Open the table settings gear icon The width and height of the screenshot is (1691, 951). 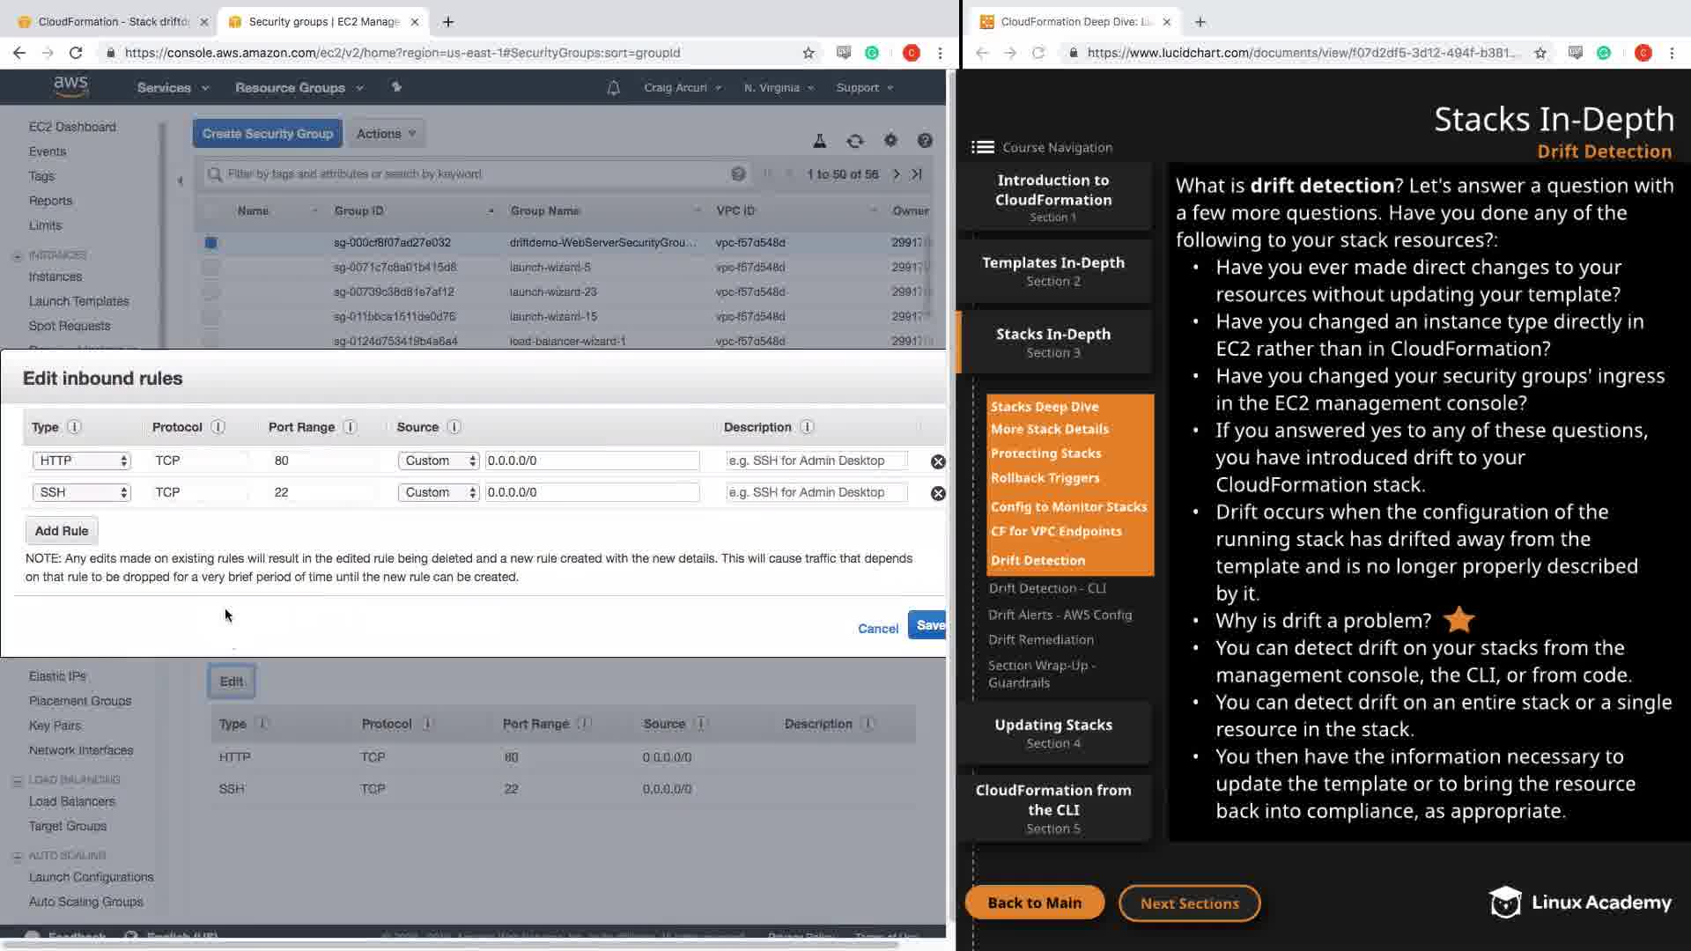coord(890,141)
